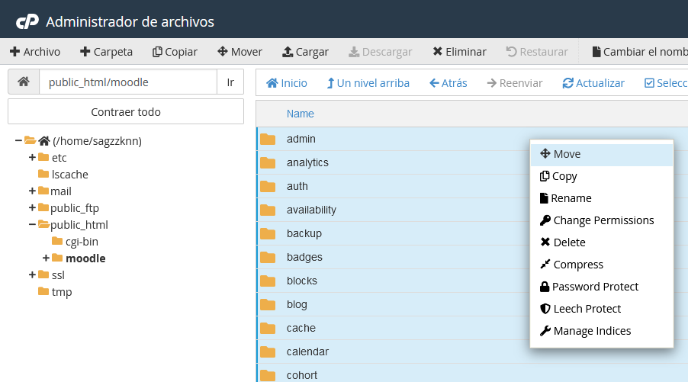Choose Delete from the context menu

click(x=602, y=242)
